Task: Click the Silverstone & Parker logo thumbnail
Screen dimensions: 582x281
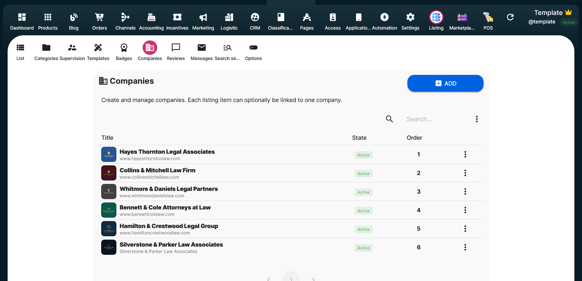Action: 109,247
